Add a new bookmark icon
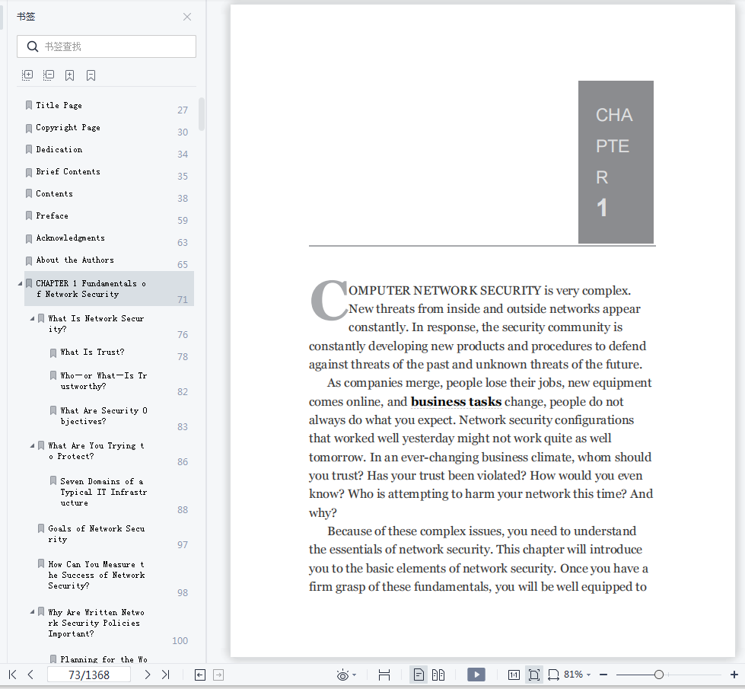This screenshot has height=689, width=745. [70, 75]
